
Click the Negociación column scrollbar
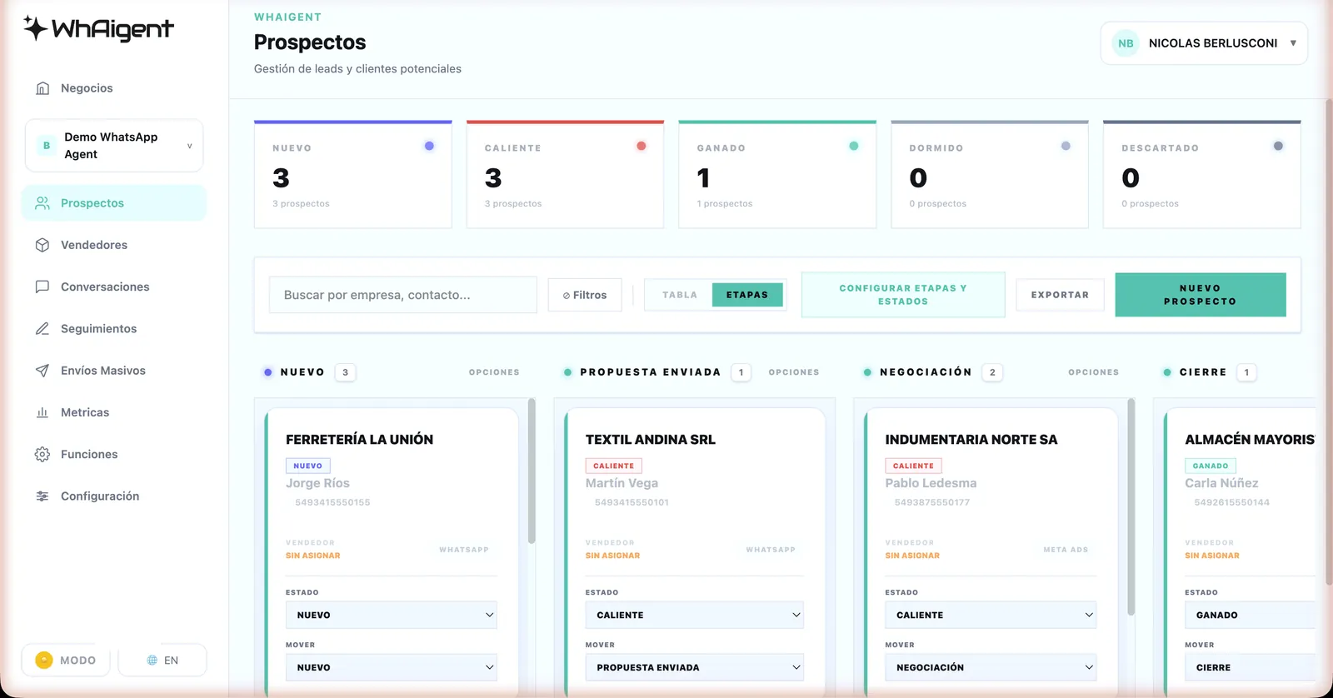(x=1131, y=507)
